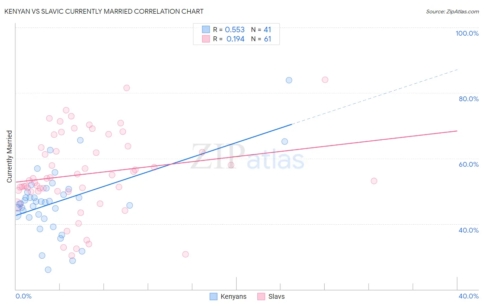
Task: Select the Slavs legend label
Action: click(277, 296)
